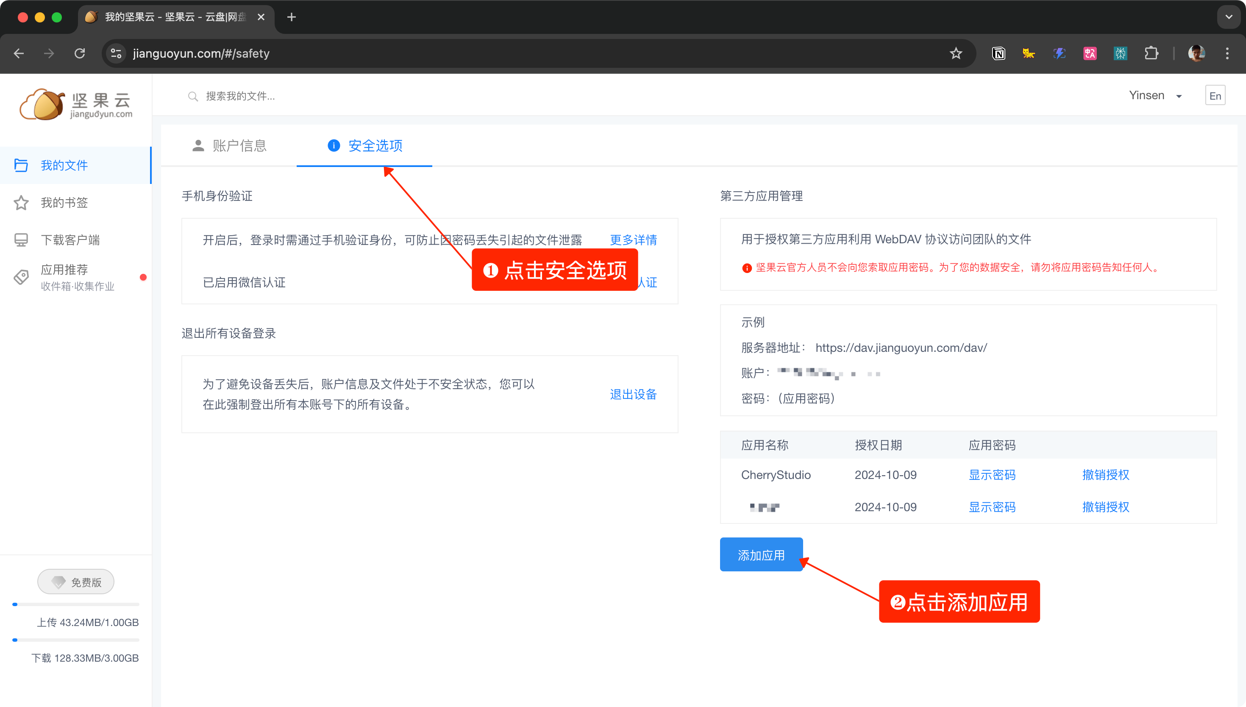The height and width of the screenshot is (707, 1246).
Task: Click the Notion extension icon
Action: (x=998, y=53)
